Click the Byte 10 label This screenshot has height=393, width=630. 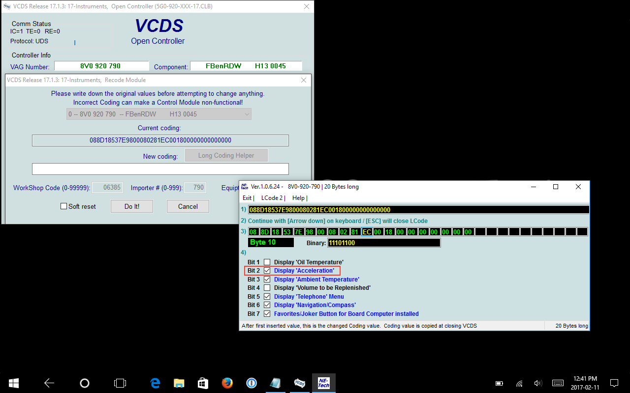271,242
